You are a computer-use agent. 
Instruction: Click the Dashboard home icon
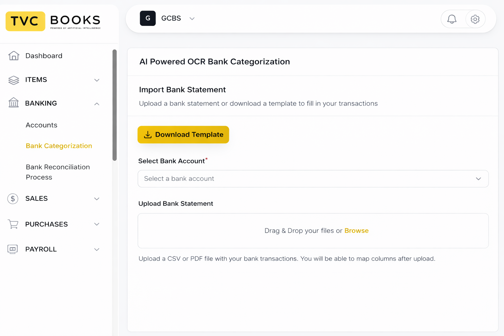[13, 56]
